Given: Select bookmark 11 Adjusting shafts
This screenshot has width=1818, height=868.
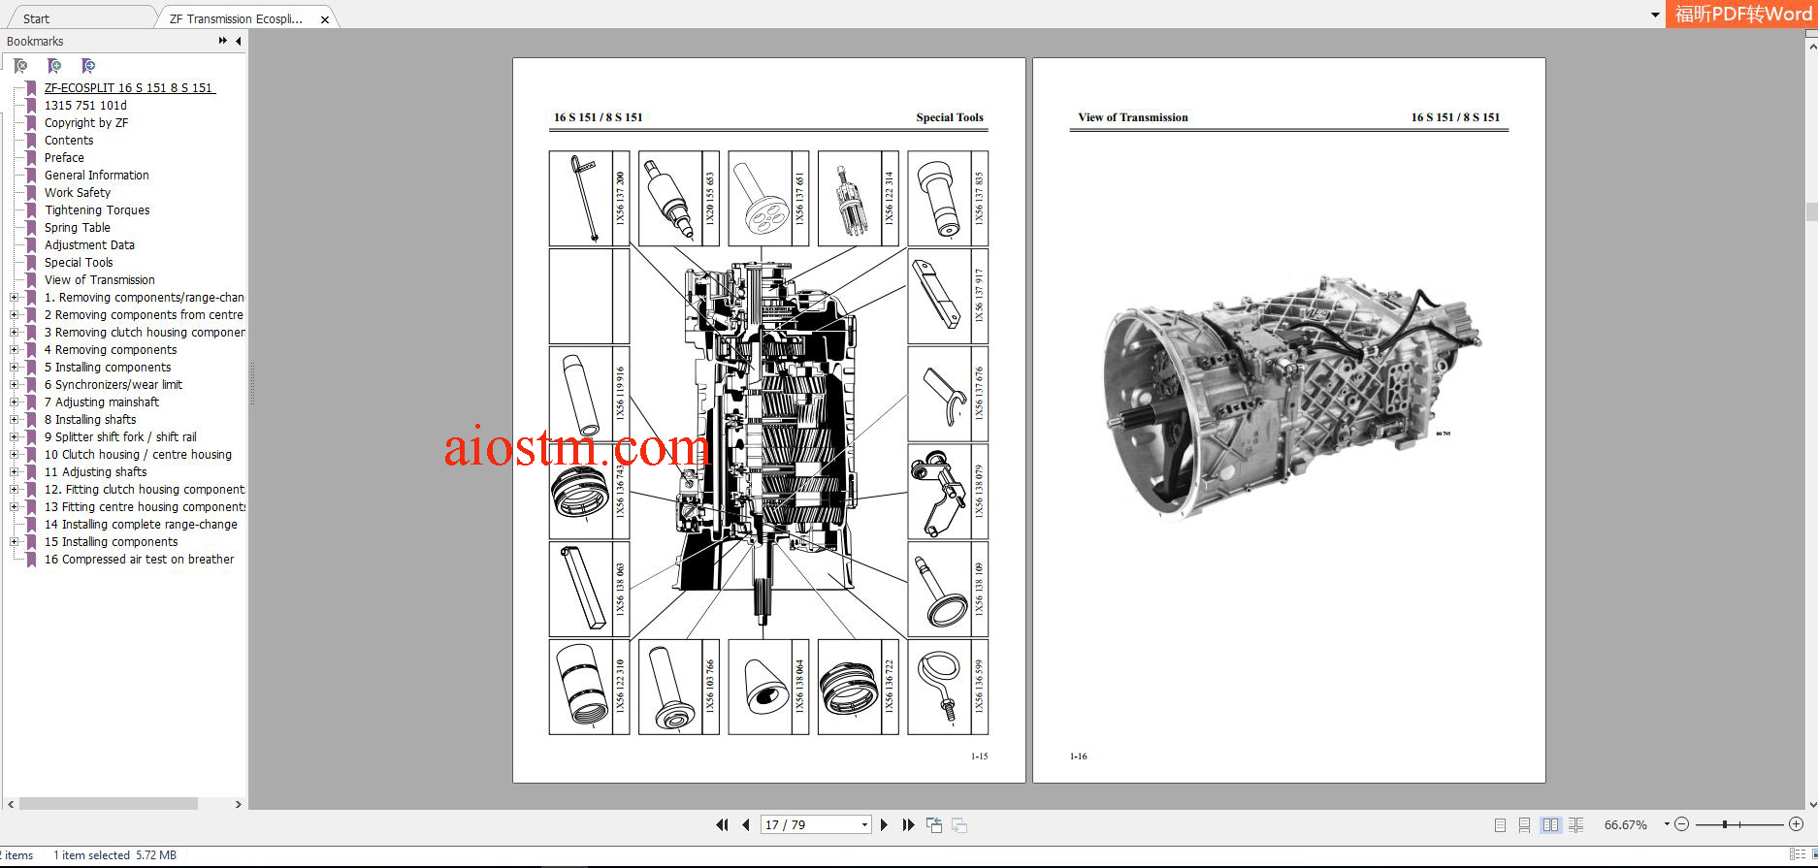Looking at the screenshot, I should [96, 472].
